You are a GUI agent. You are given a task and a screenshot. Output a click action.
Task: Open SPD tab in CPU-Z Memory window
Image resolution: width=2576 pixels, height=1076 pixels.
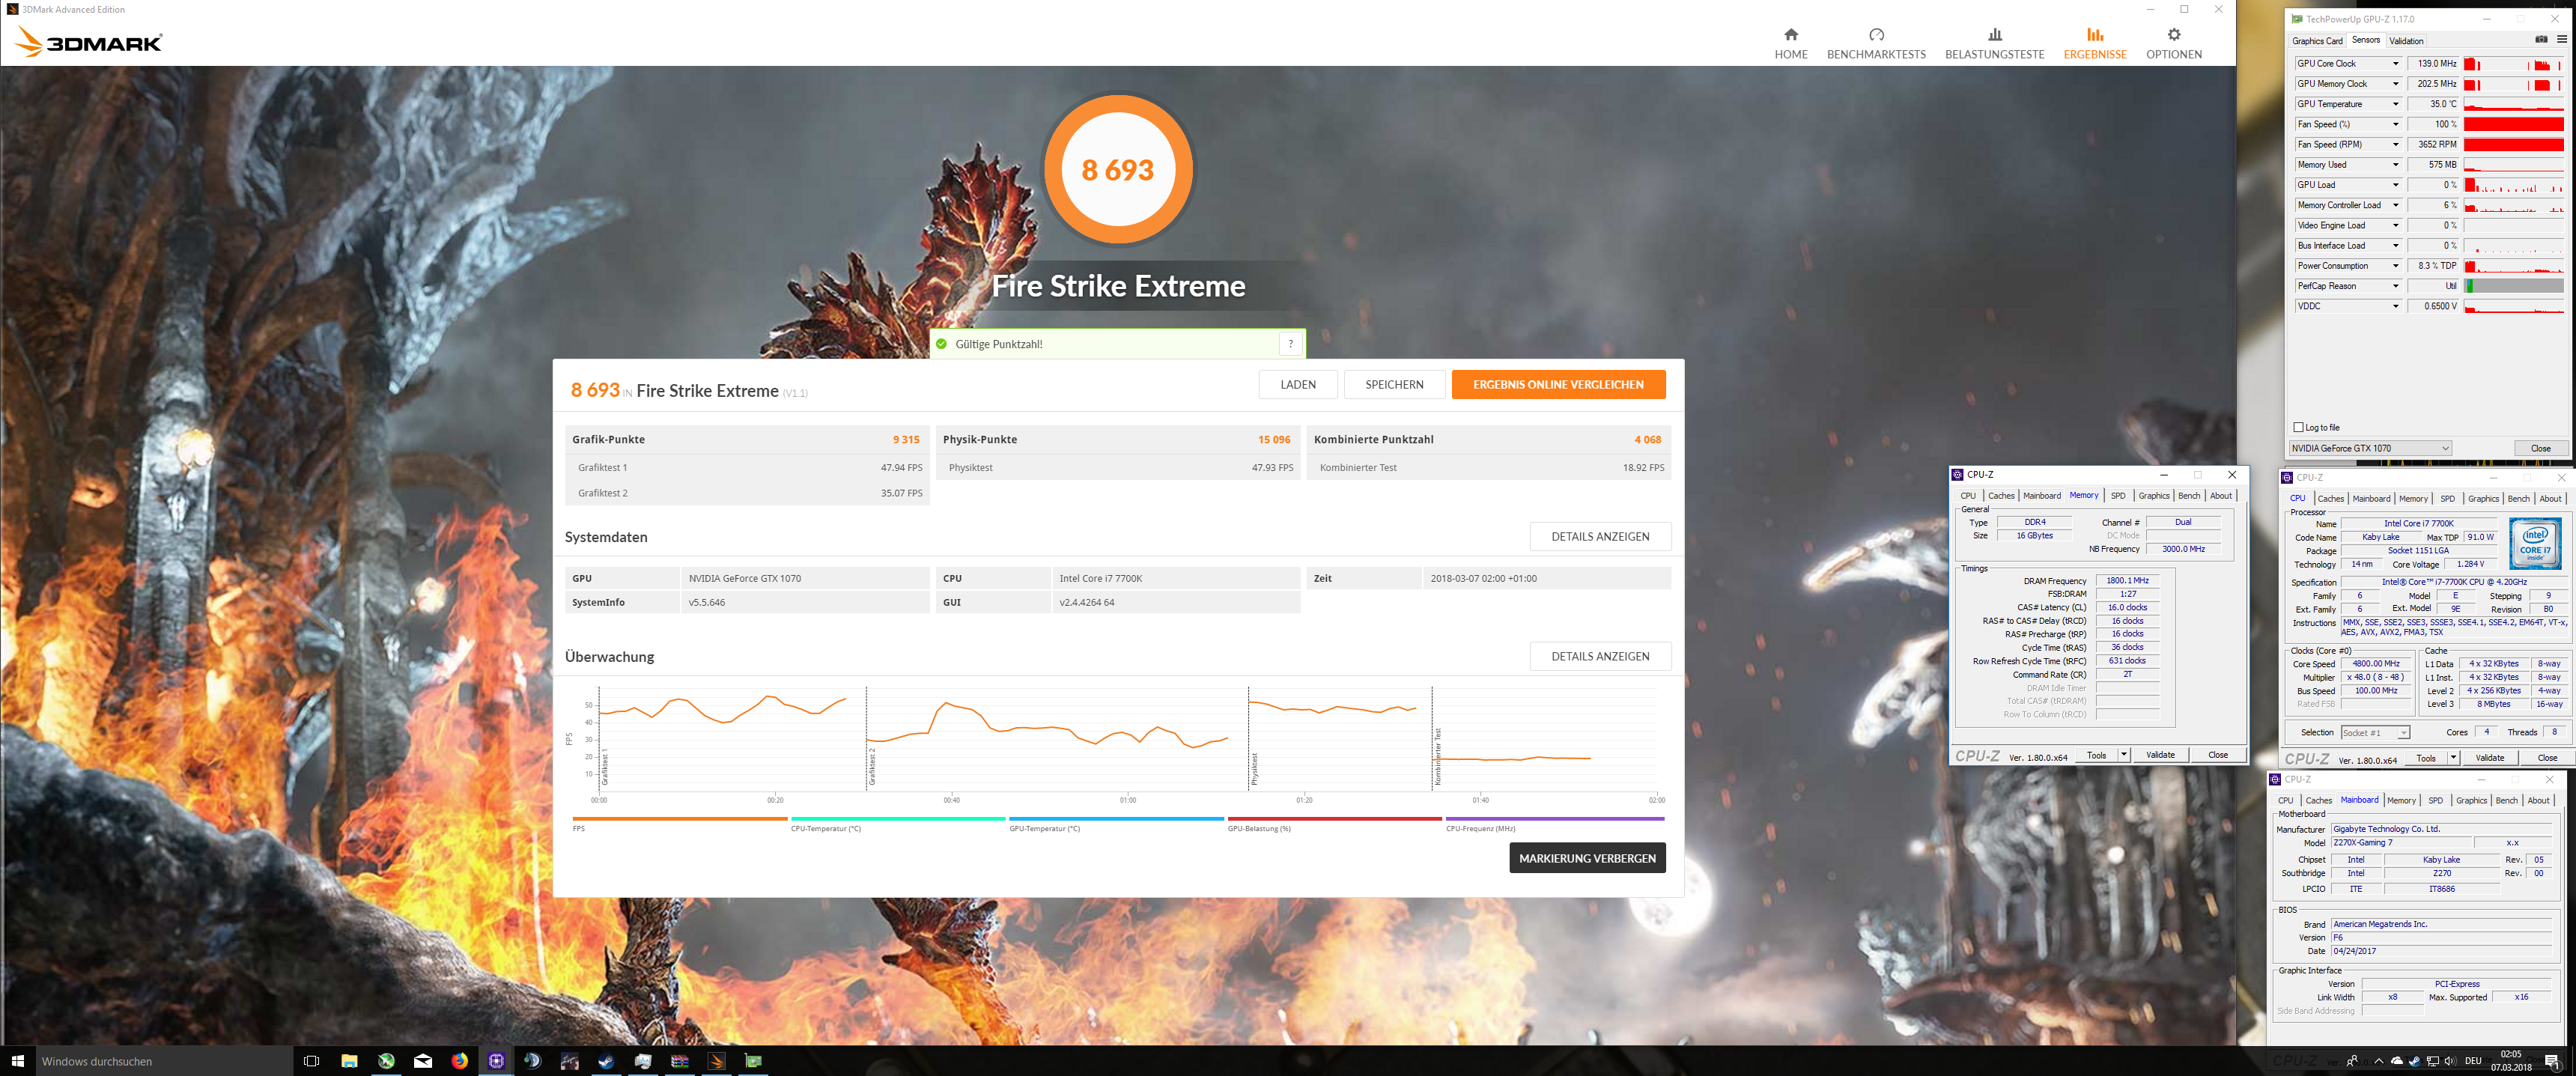click(2117, 496)
